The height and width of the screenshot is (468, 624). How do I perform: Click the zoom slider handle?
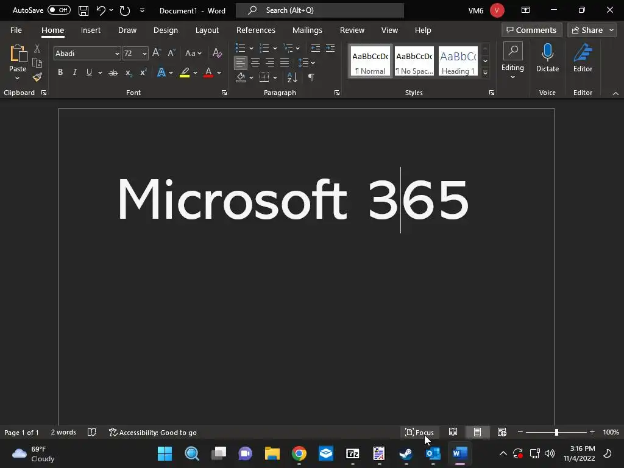click(x=556, y=432)
